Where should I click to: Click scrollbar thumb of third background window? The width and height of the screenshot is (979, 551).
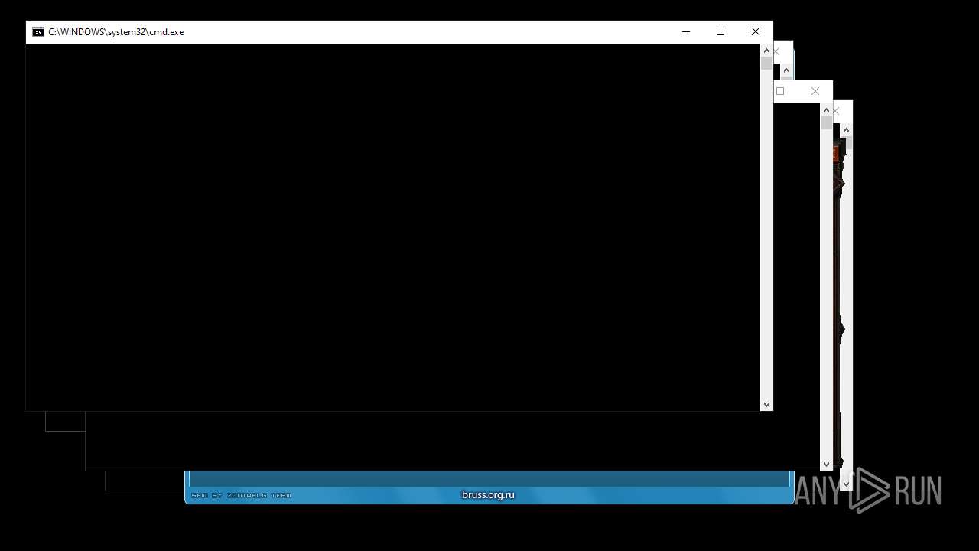pos(826,123)
